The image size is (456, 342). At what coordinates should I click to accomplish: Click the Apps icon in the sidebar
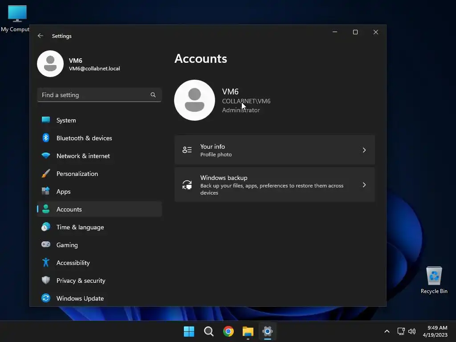tap(46, 191)
